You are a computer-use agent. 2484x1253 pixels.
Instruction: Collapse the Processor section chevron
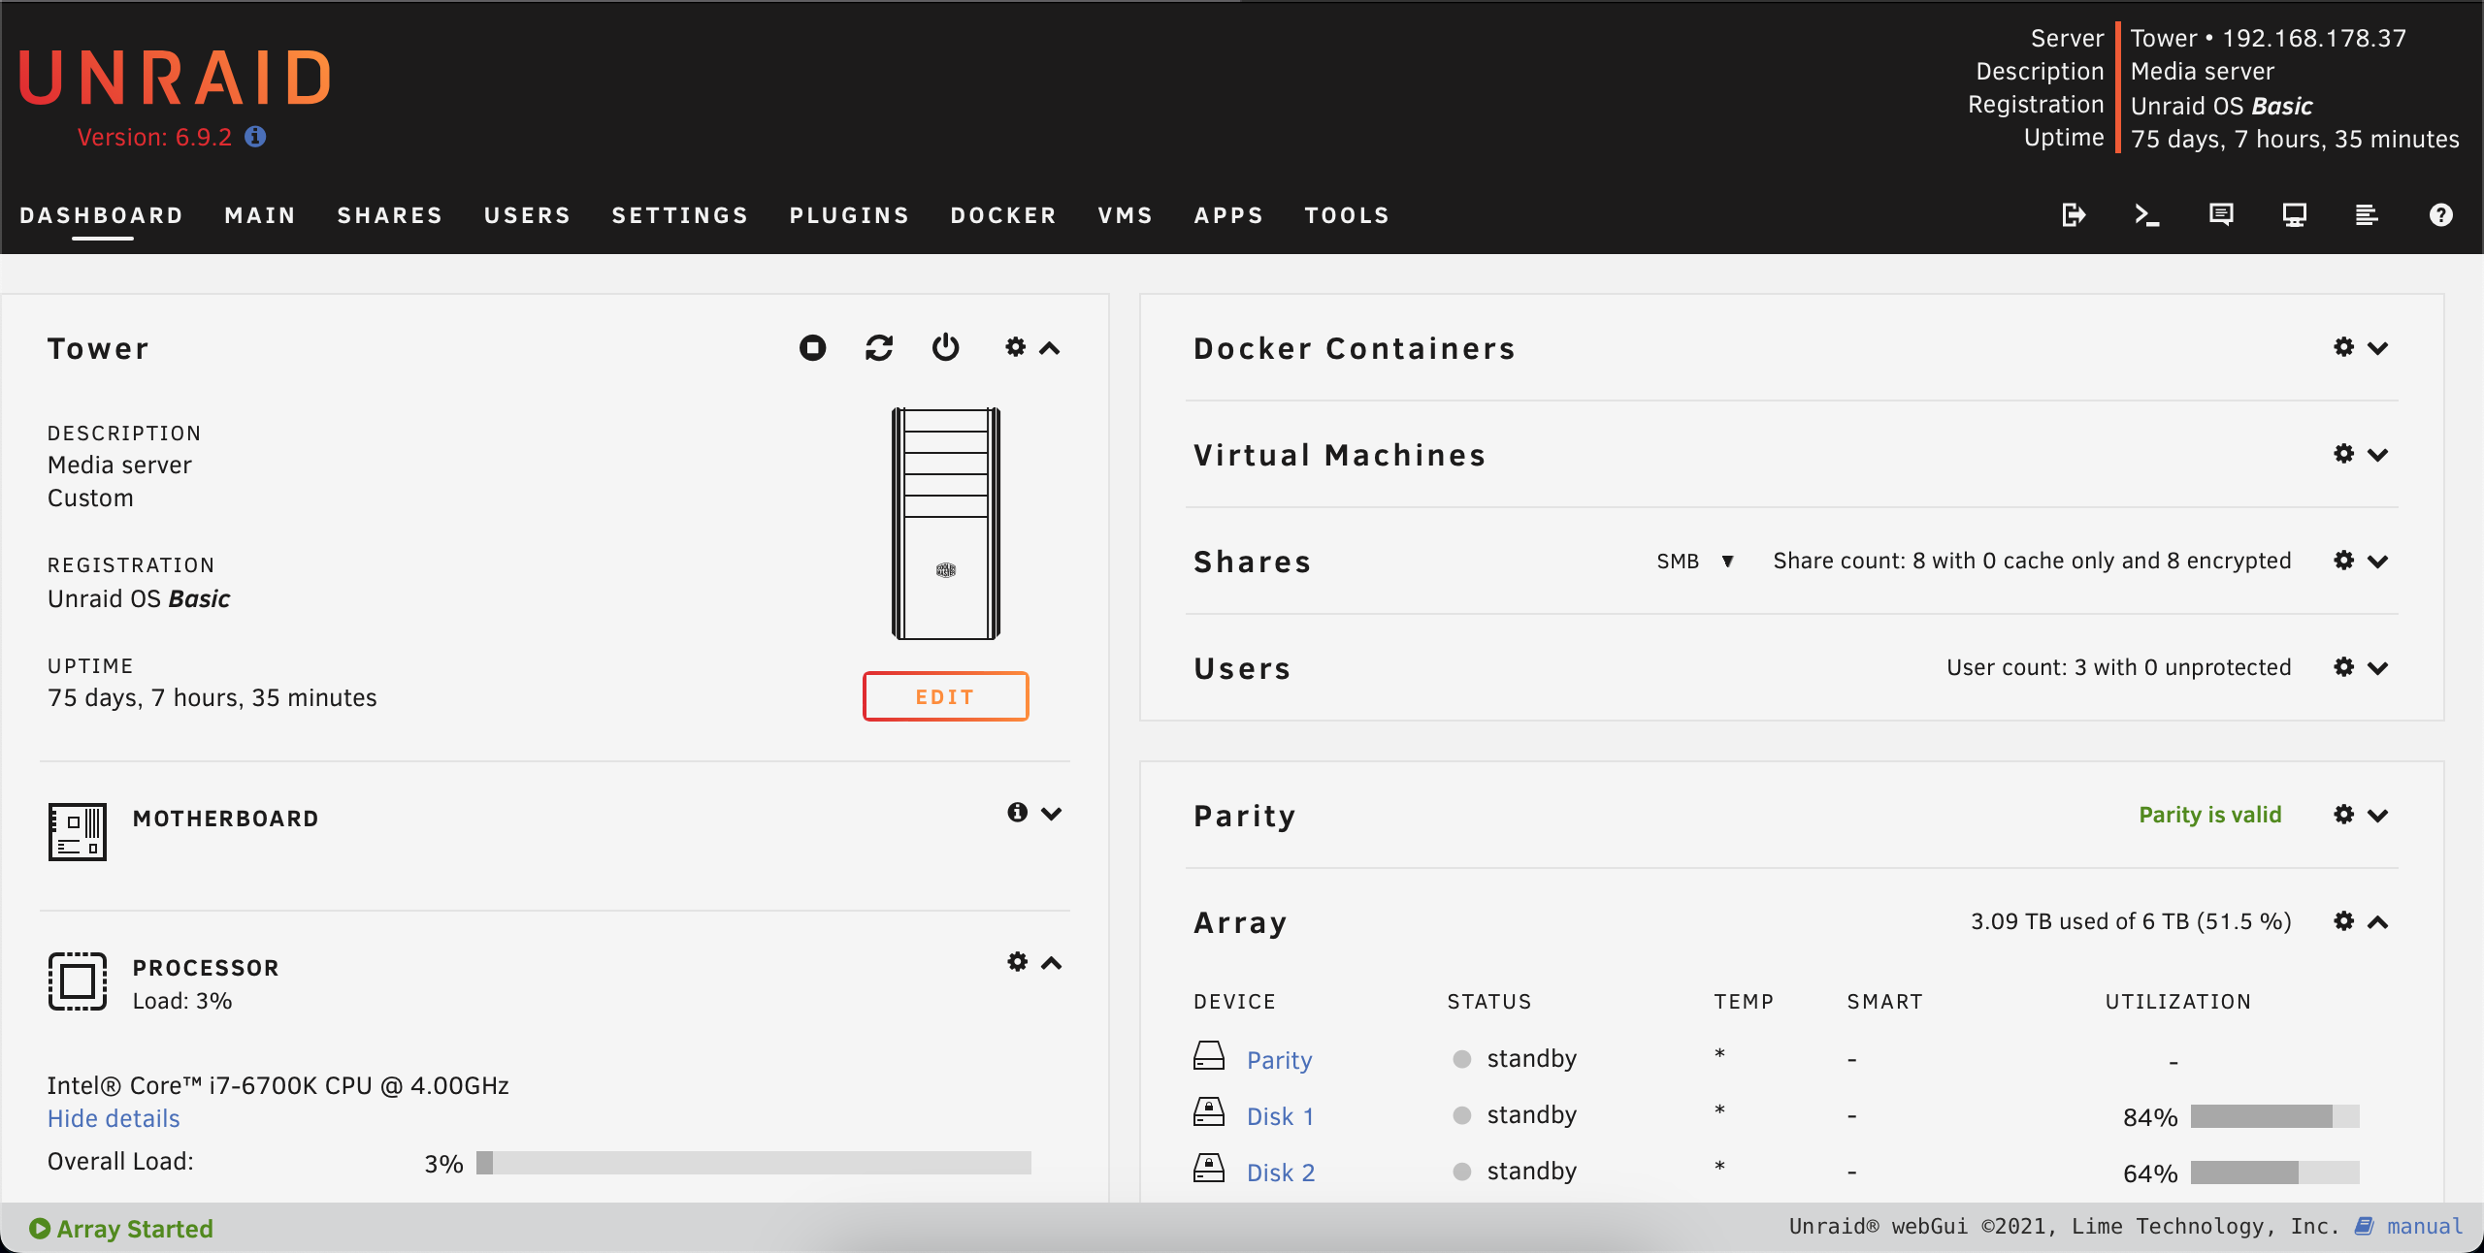click(1052, 963)
